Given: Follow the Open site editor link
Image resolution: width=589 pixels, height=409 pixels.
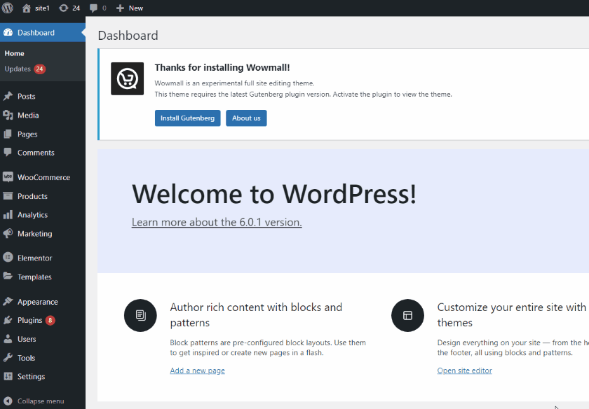Looking at the screenshot, I should coord(464,370).
